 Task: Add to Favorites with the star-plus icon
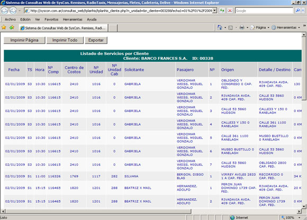pyautogui.click(x=12, y=27)
